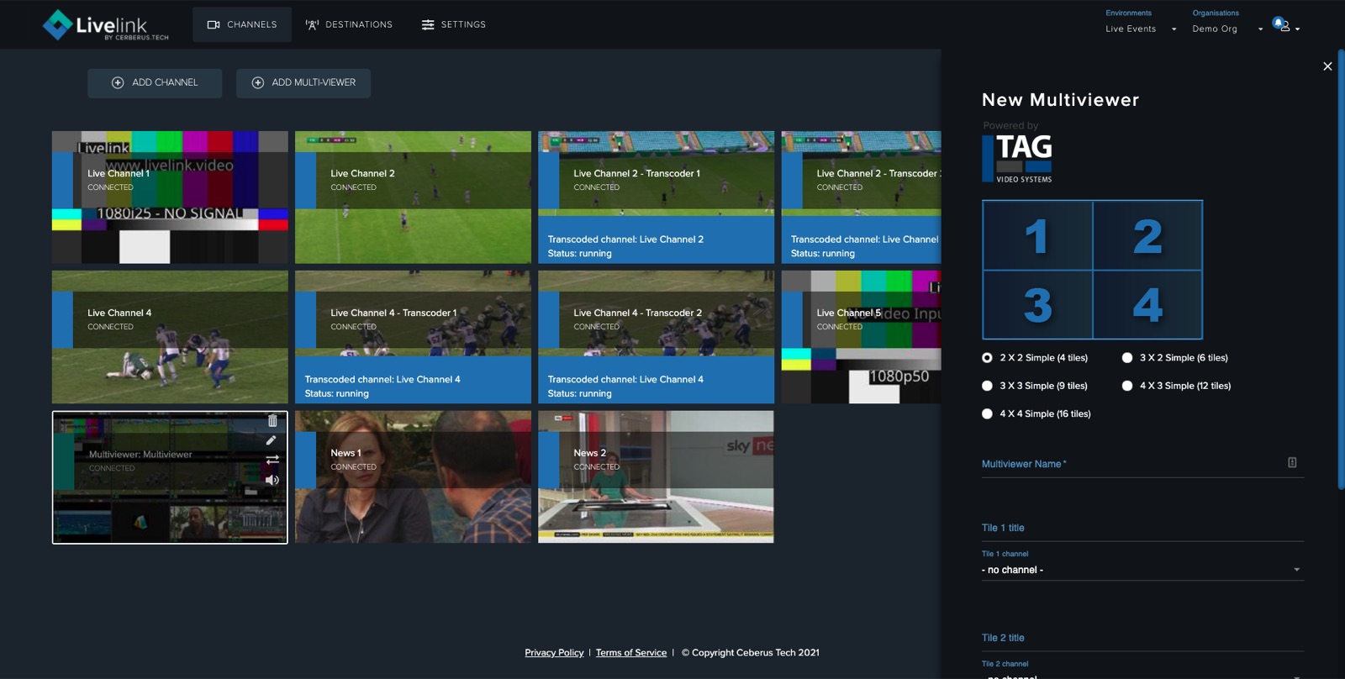Choose 4 X 3 Simple (12 tiles)
This screenshot has width=1345, height=679.
point(1127,386)
